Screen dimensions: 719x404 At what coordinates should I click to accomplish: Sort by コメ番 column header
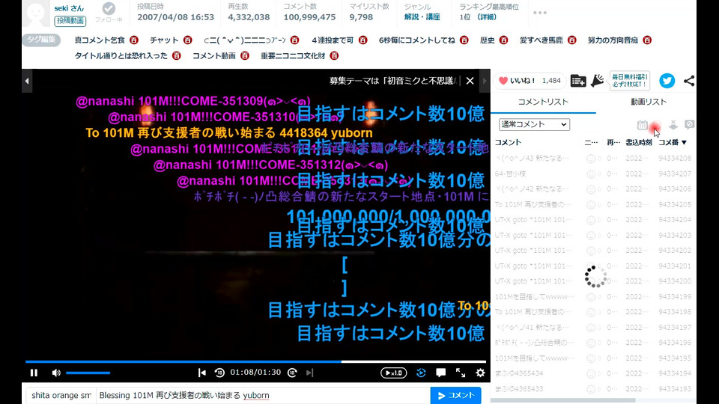pyautogui.click(x=673, y=142)
